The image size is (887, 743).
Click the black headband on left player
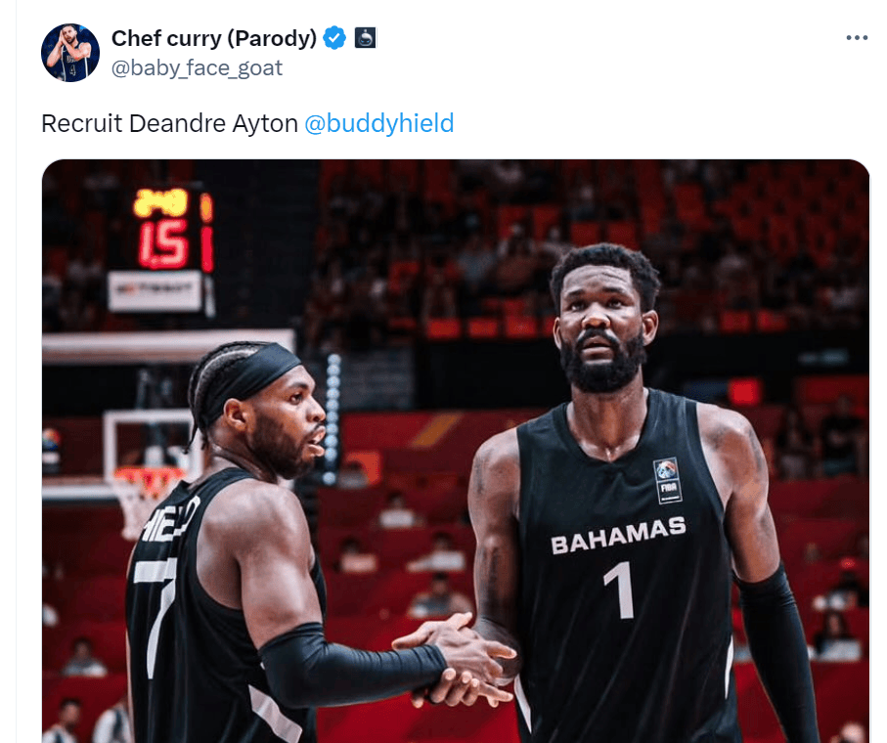tap(252, 379)
